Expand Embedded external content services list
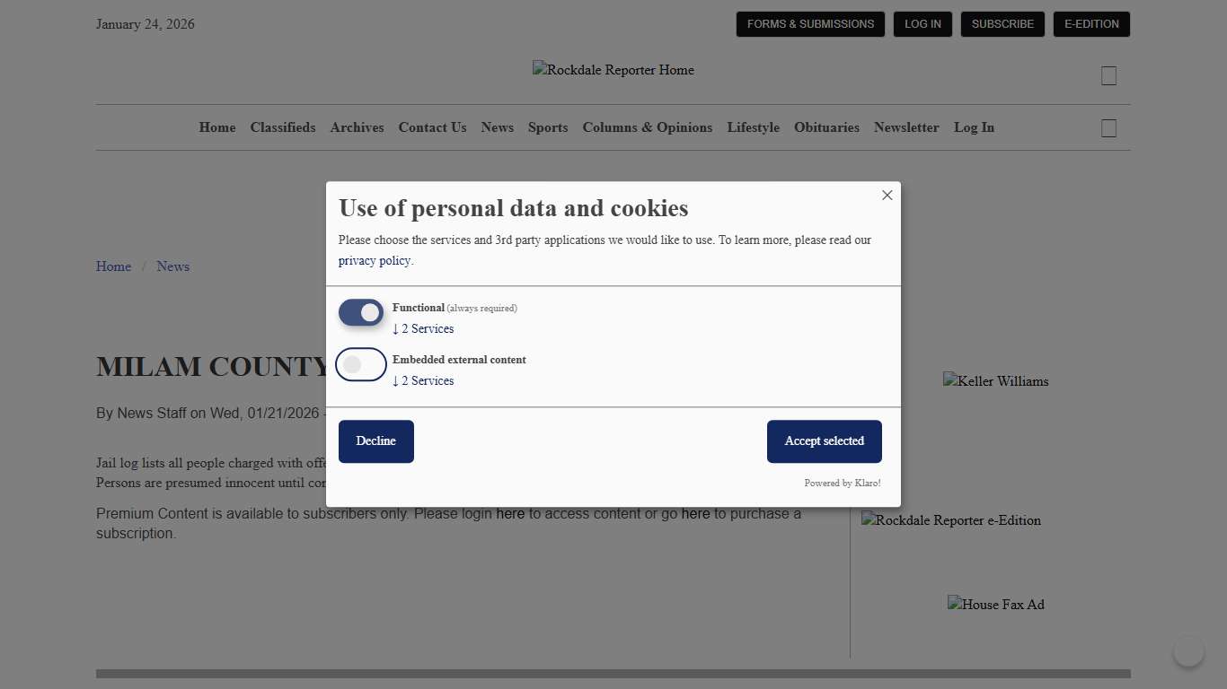 (423, 381)
